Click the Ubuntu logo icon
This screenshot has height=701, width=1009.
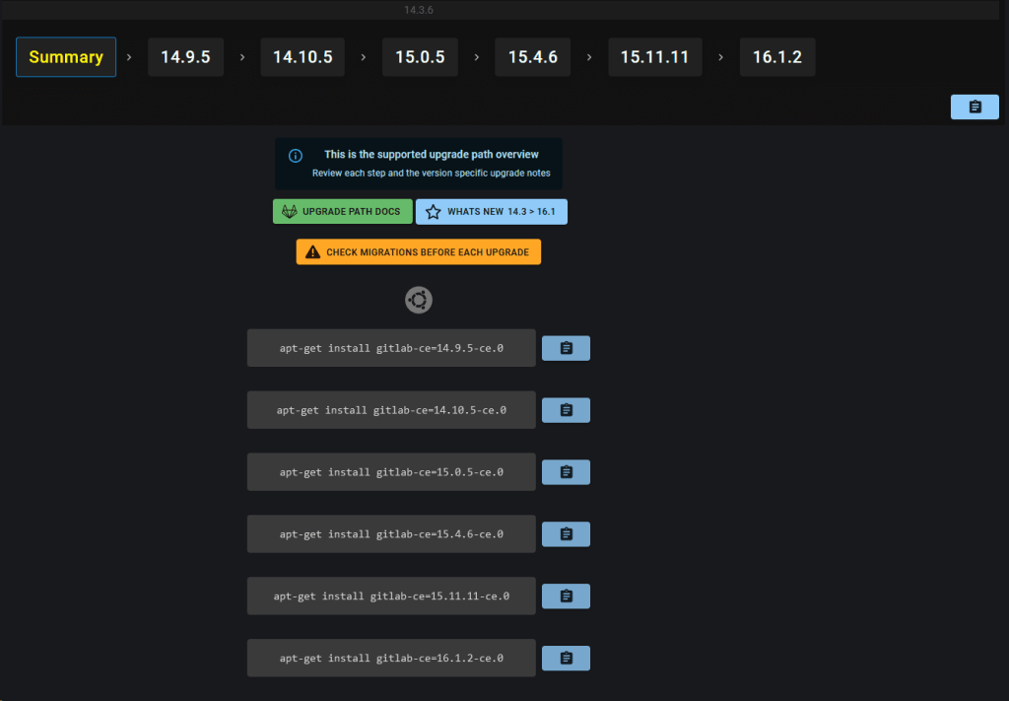(x=418, y=300)
